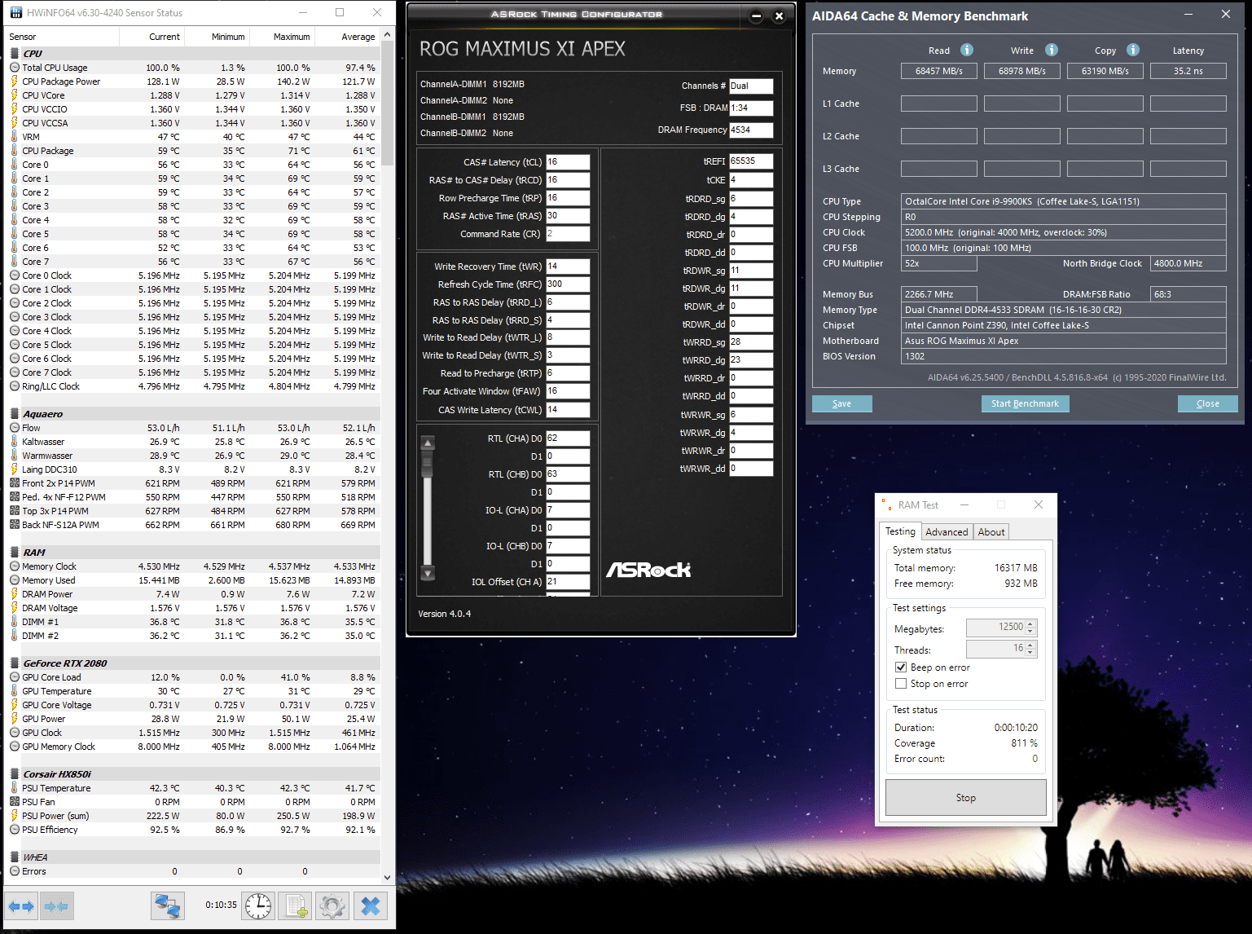1252x934 pixels.
Task: Close the ASRock Timing Configurator window
Action: [x=779, y=15]
